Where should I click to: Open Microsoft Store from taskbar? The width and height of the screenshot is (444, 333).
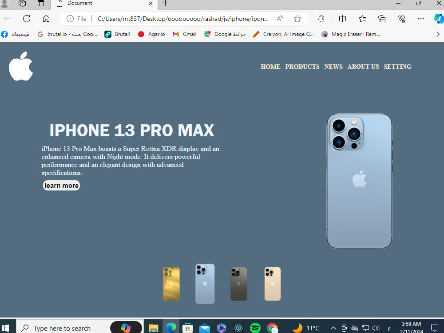coord(187,328)
